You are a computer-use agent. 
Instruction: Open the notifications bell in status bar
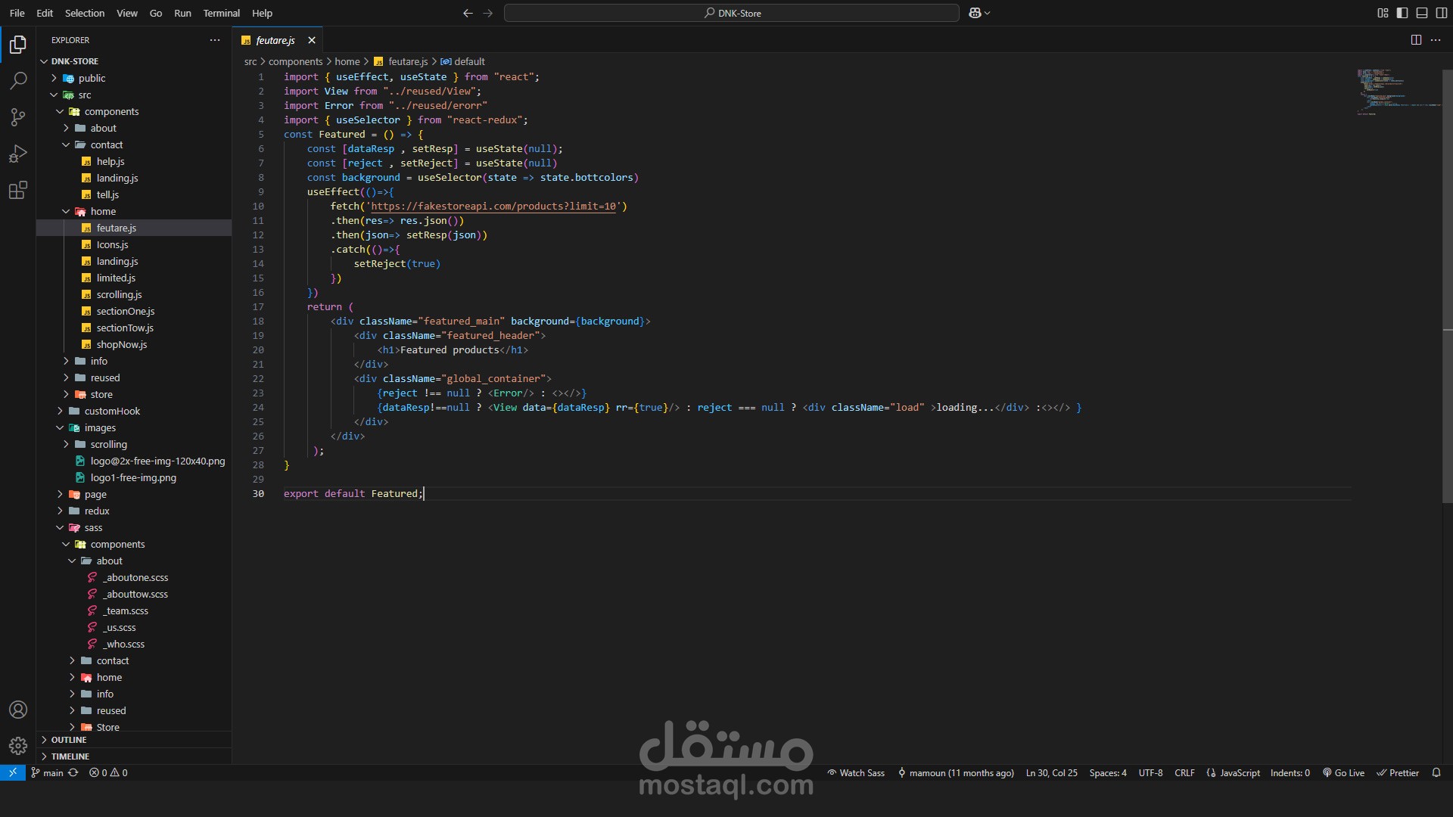pos(1436,772)
